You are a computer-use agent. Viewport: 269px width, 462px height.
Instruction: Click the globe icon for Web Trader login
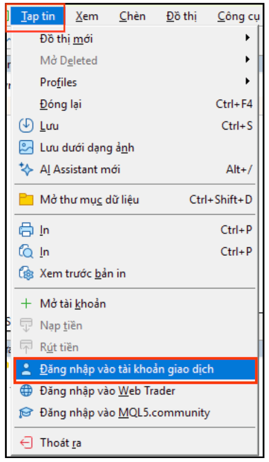click(26, 391)
